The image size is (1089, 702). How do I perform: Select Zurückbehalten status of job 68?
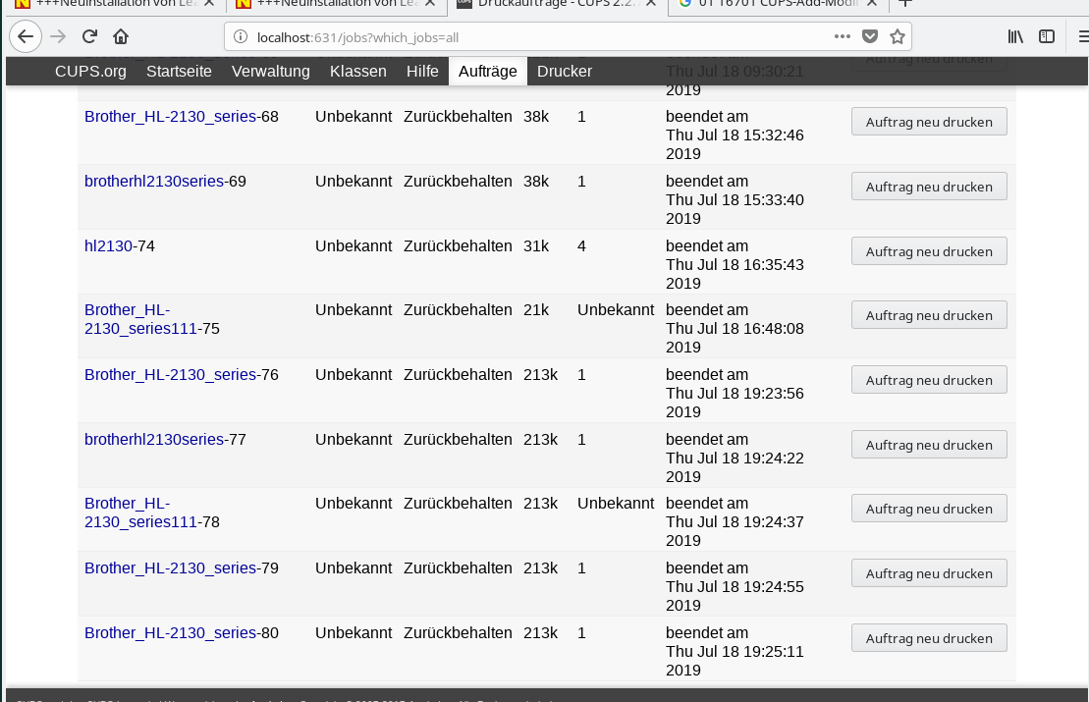coord(458,117)
